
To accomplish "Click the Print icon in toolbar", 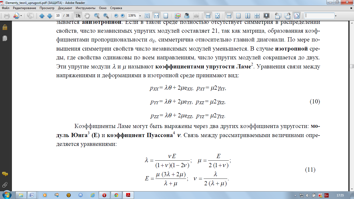I will pos(7,16).
